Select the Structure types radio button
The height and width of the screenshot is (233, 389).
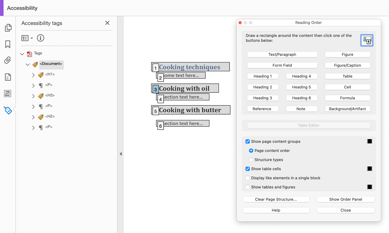tap(251, 159)
